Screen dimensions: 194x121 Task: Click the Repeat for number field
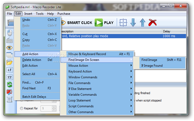[46, 108]
